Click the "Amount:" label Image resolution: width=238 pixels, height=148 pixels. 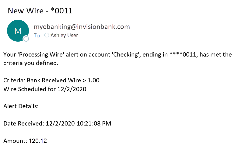pyautogui.click(x=15, y=141)
